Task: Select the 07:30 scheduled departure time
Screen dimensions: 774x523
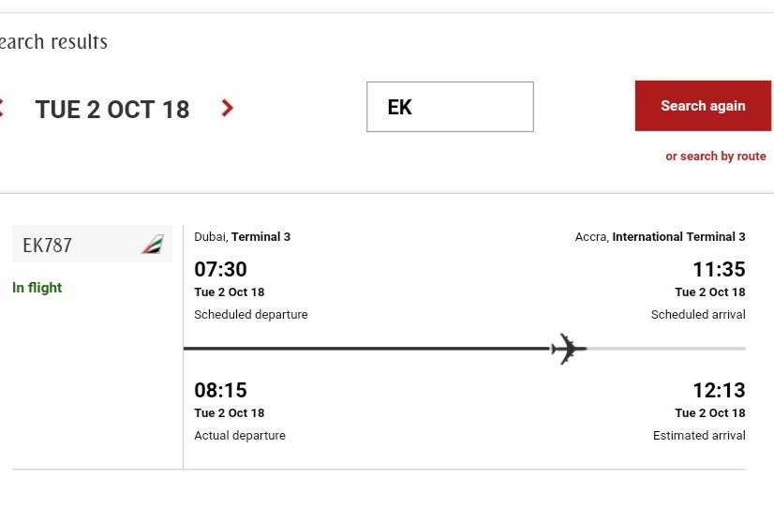Action: (220, 269)
